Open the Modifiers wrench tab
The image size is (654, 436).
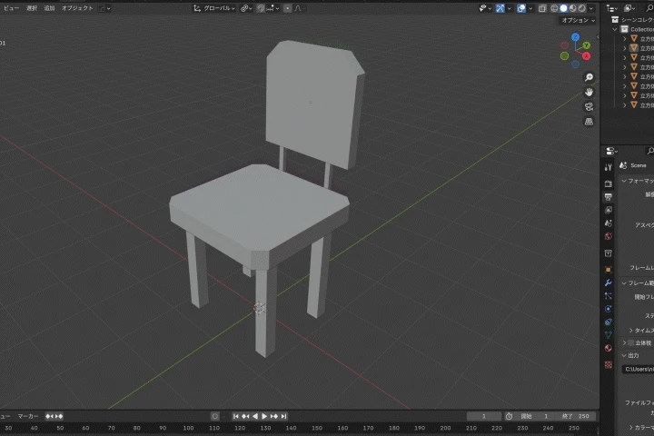point(608,282)
